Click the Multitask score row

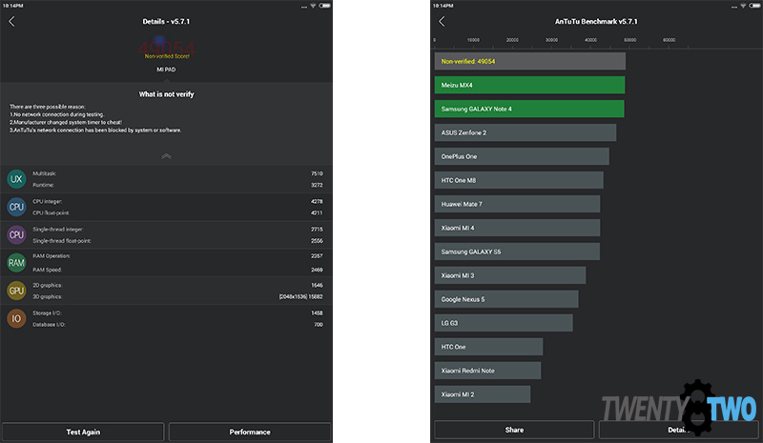click(x=177, y=173)
